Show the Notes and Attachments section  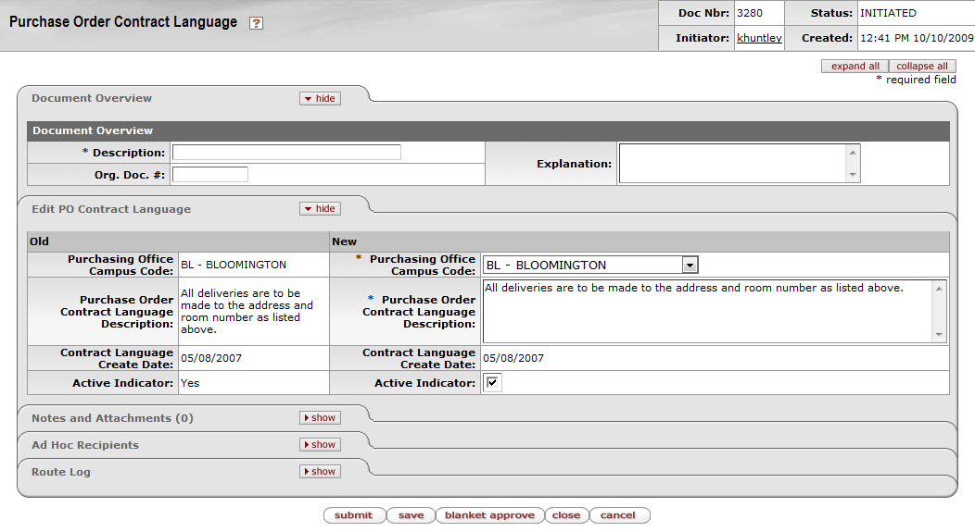coord(320,418)
